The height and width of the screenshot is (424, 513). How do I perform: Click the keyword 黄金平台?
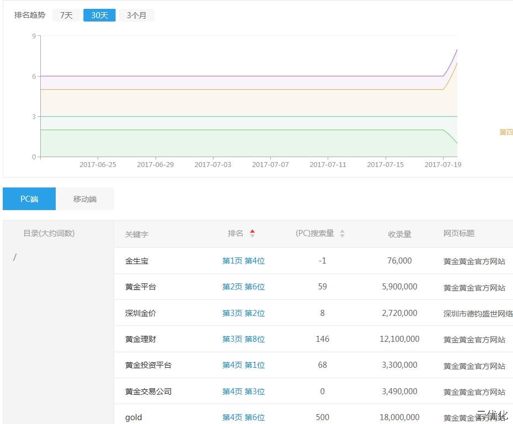coord(141,287)
